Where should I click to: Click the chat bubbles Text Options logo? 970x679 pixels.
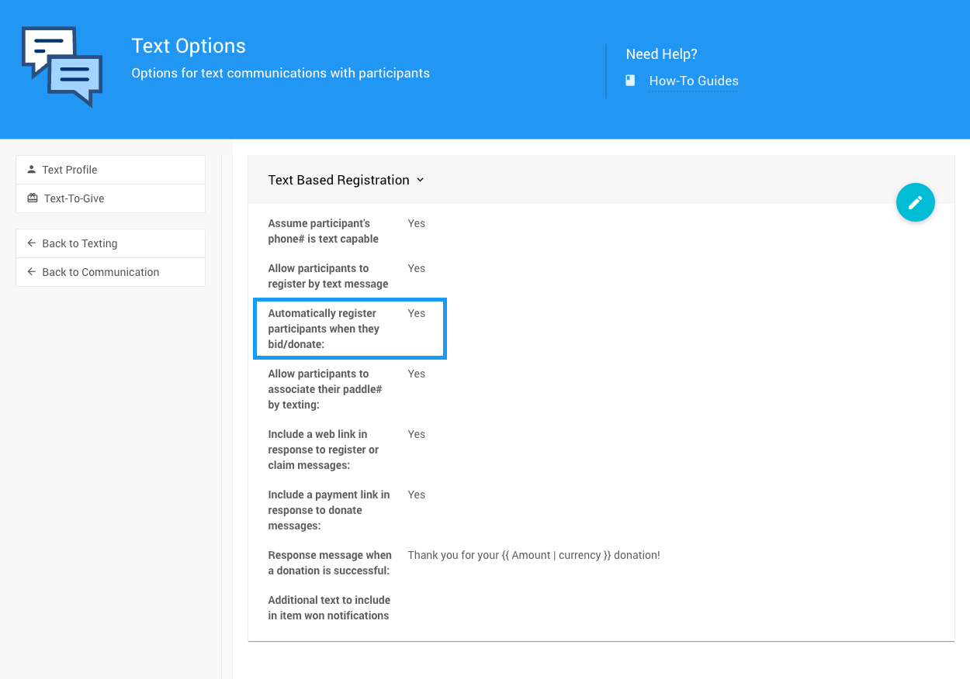(x=62, y=67)
